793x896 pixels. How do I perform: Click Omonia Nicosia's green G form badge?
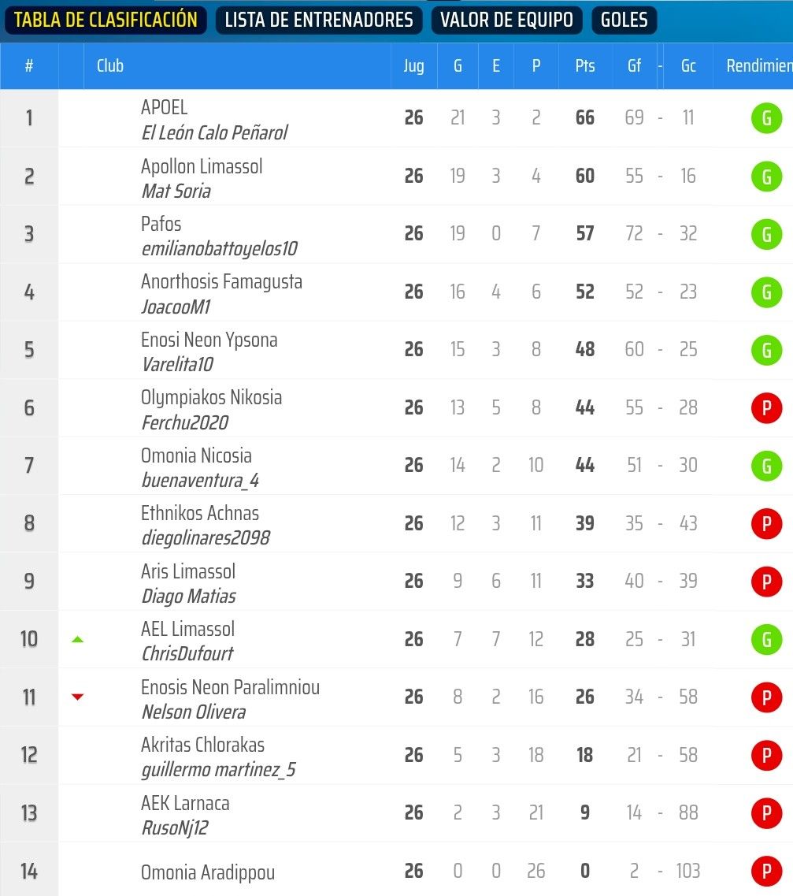pos(766,466)
